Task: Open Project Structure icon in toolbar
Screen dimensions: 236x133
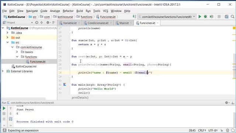Action: 226,17
